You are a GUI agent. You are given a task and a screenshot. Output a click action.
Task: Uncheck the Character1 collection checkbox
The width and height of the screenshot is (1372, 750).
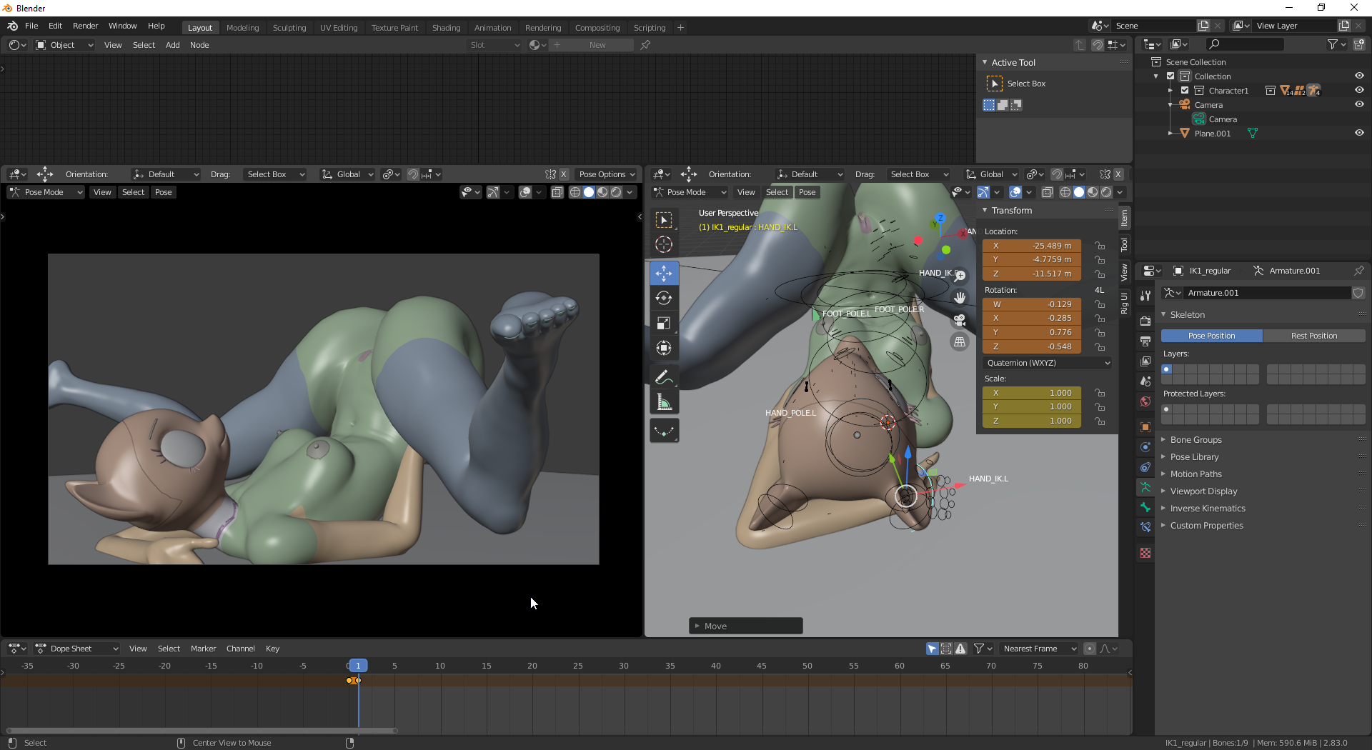click(1185, 91)
